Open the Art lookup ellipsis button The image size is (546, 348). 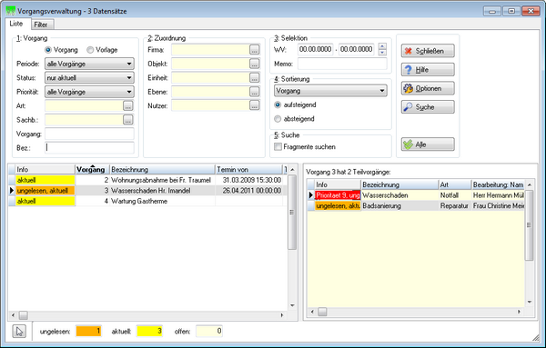128,105
